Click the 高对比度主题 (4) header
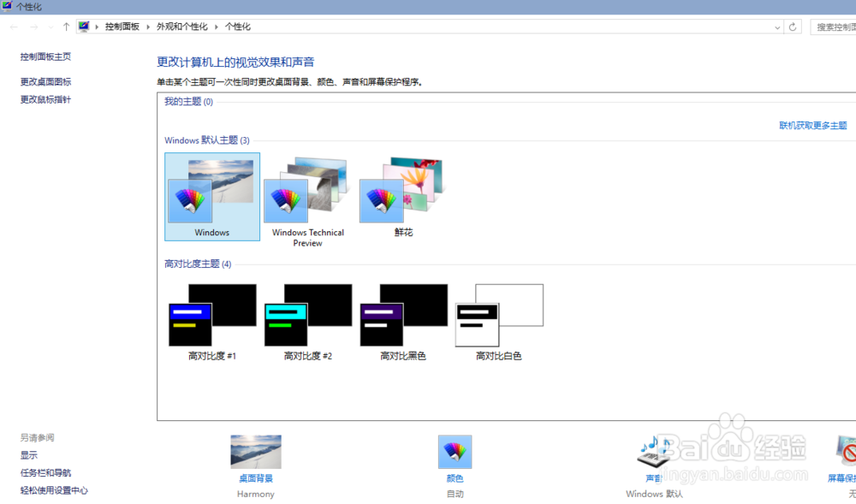Screen dimensions: 856x504 198,264
